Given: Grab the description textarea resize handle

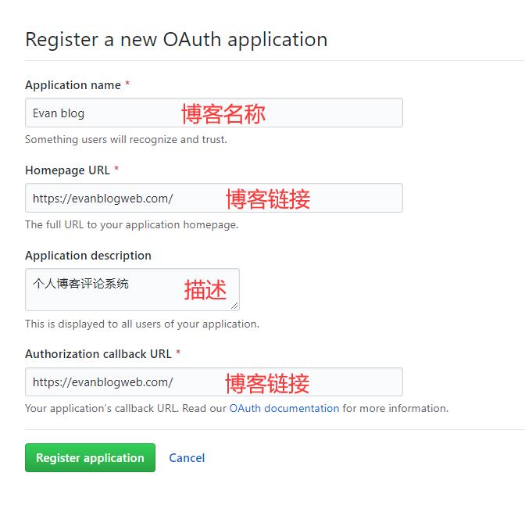Looking at the screenshot, I should click(234, 306).
